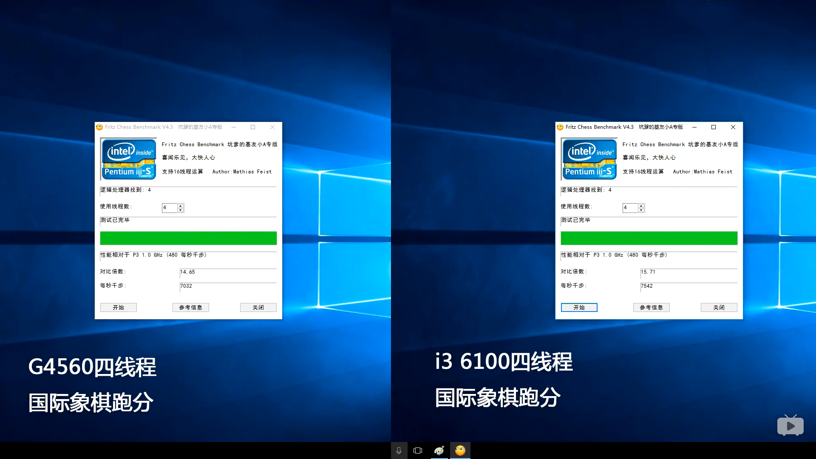
Task: Decrease thread count in G4560 window
Action: pos(181,210)
